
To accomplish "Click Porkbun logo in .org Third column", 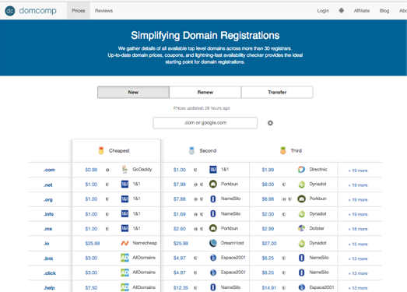I will tap(301, 199).
